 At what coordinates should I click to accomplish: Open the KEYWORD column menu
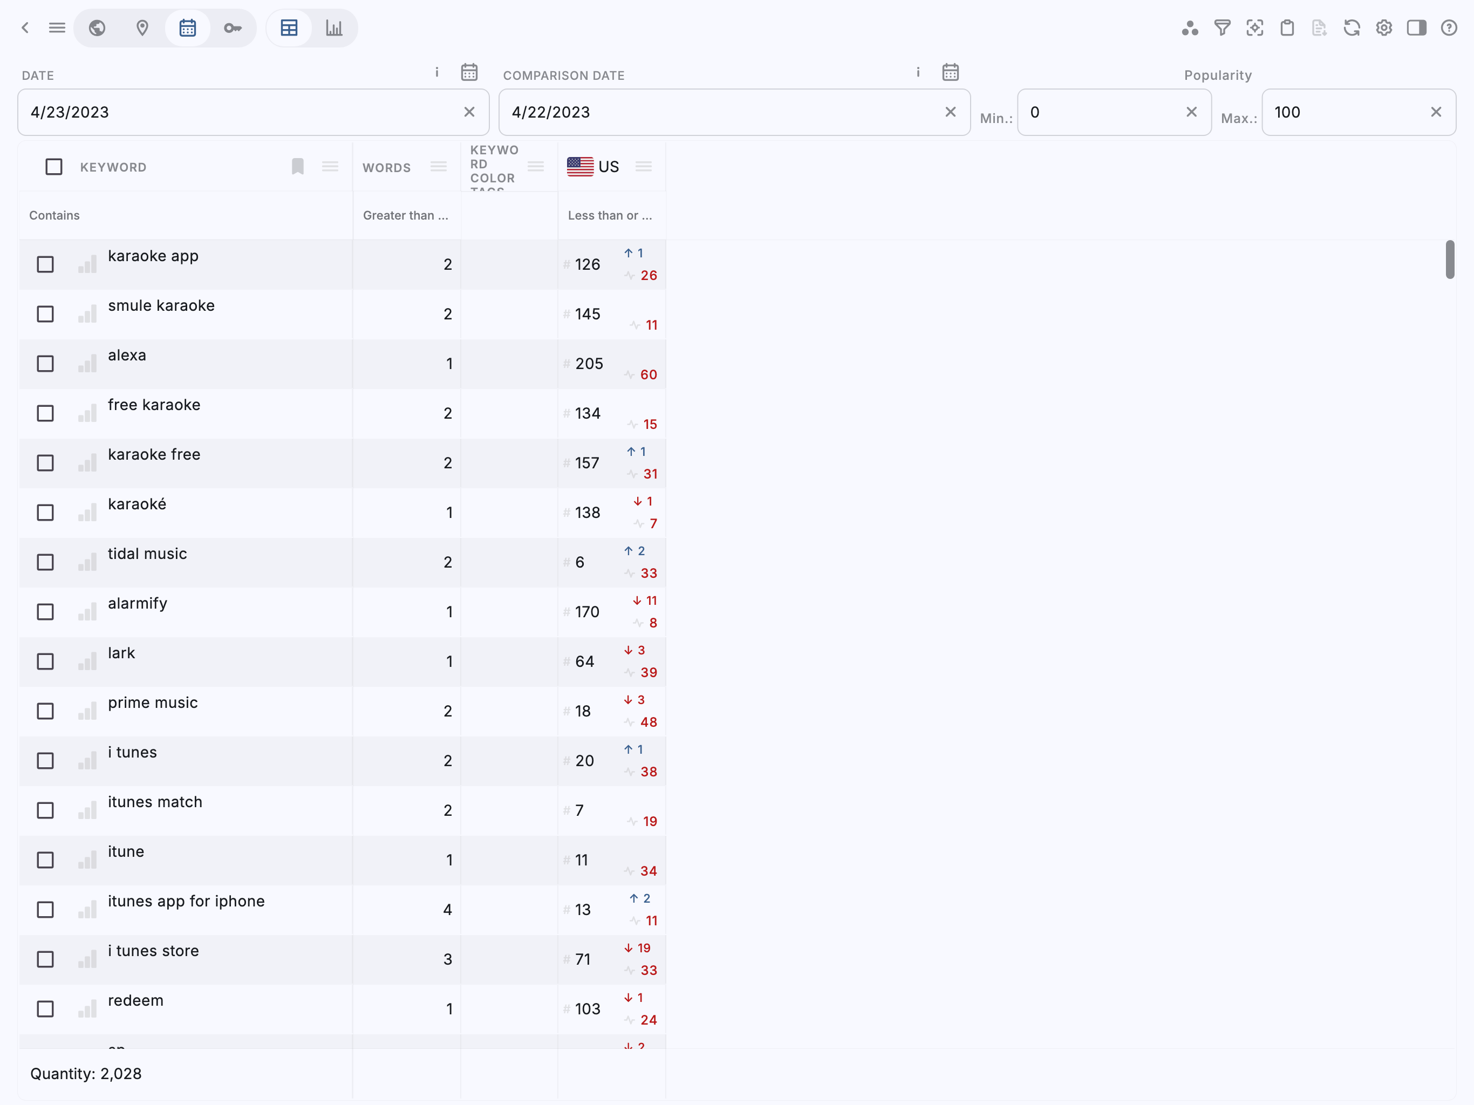pyautogui.click(x=330, y=167)
